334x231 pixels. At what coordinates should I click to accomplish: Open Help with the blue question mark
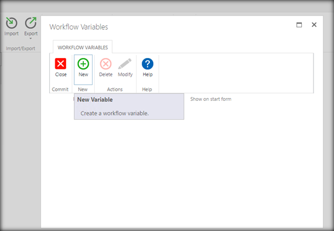(x=148, y=64)
